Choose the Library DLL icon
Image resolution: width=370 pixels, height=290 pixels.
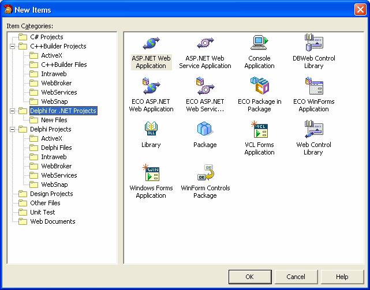click(151, 129)
